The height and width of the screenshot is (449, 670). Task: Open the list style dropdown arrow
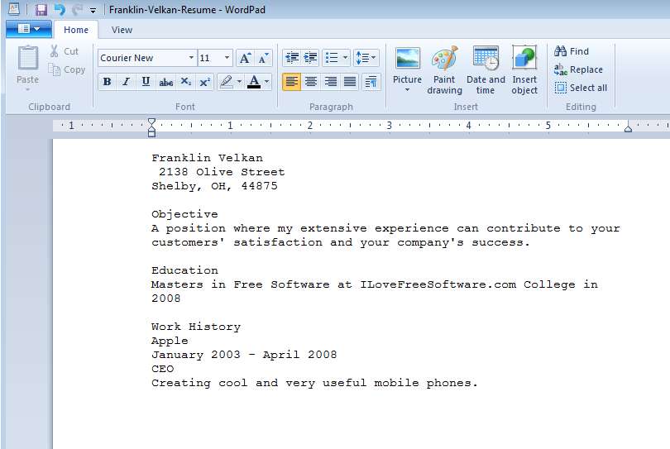[345, 58]
